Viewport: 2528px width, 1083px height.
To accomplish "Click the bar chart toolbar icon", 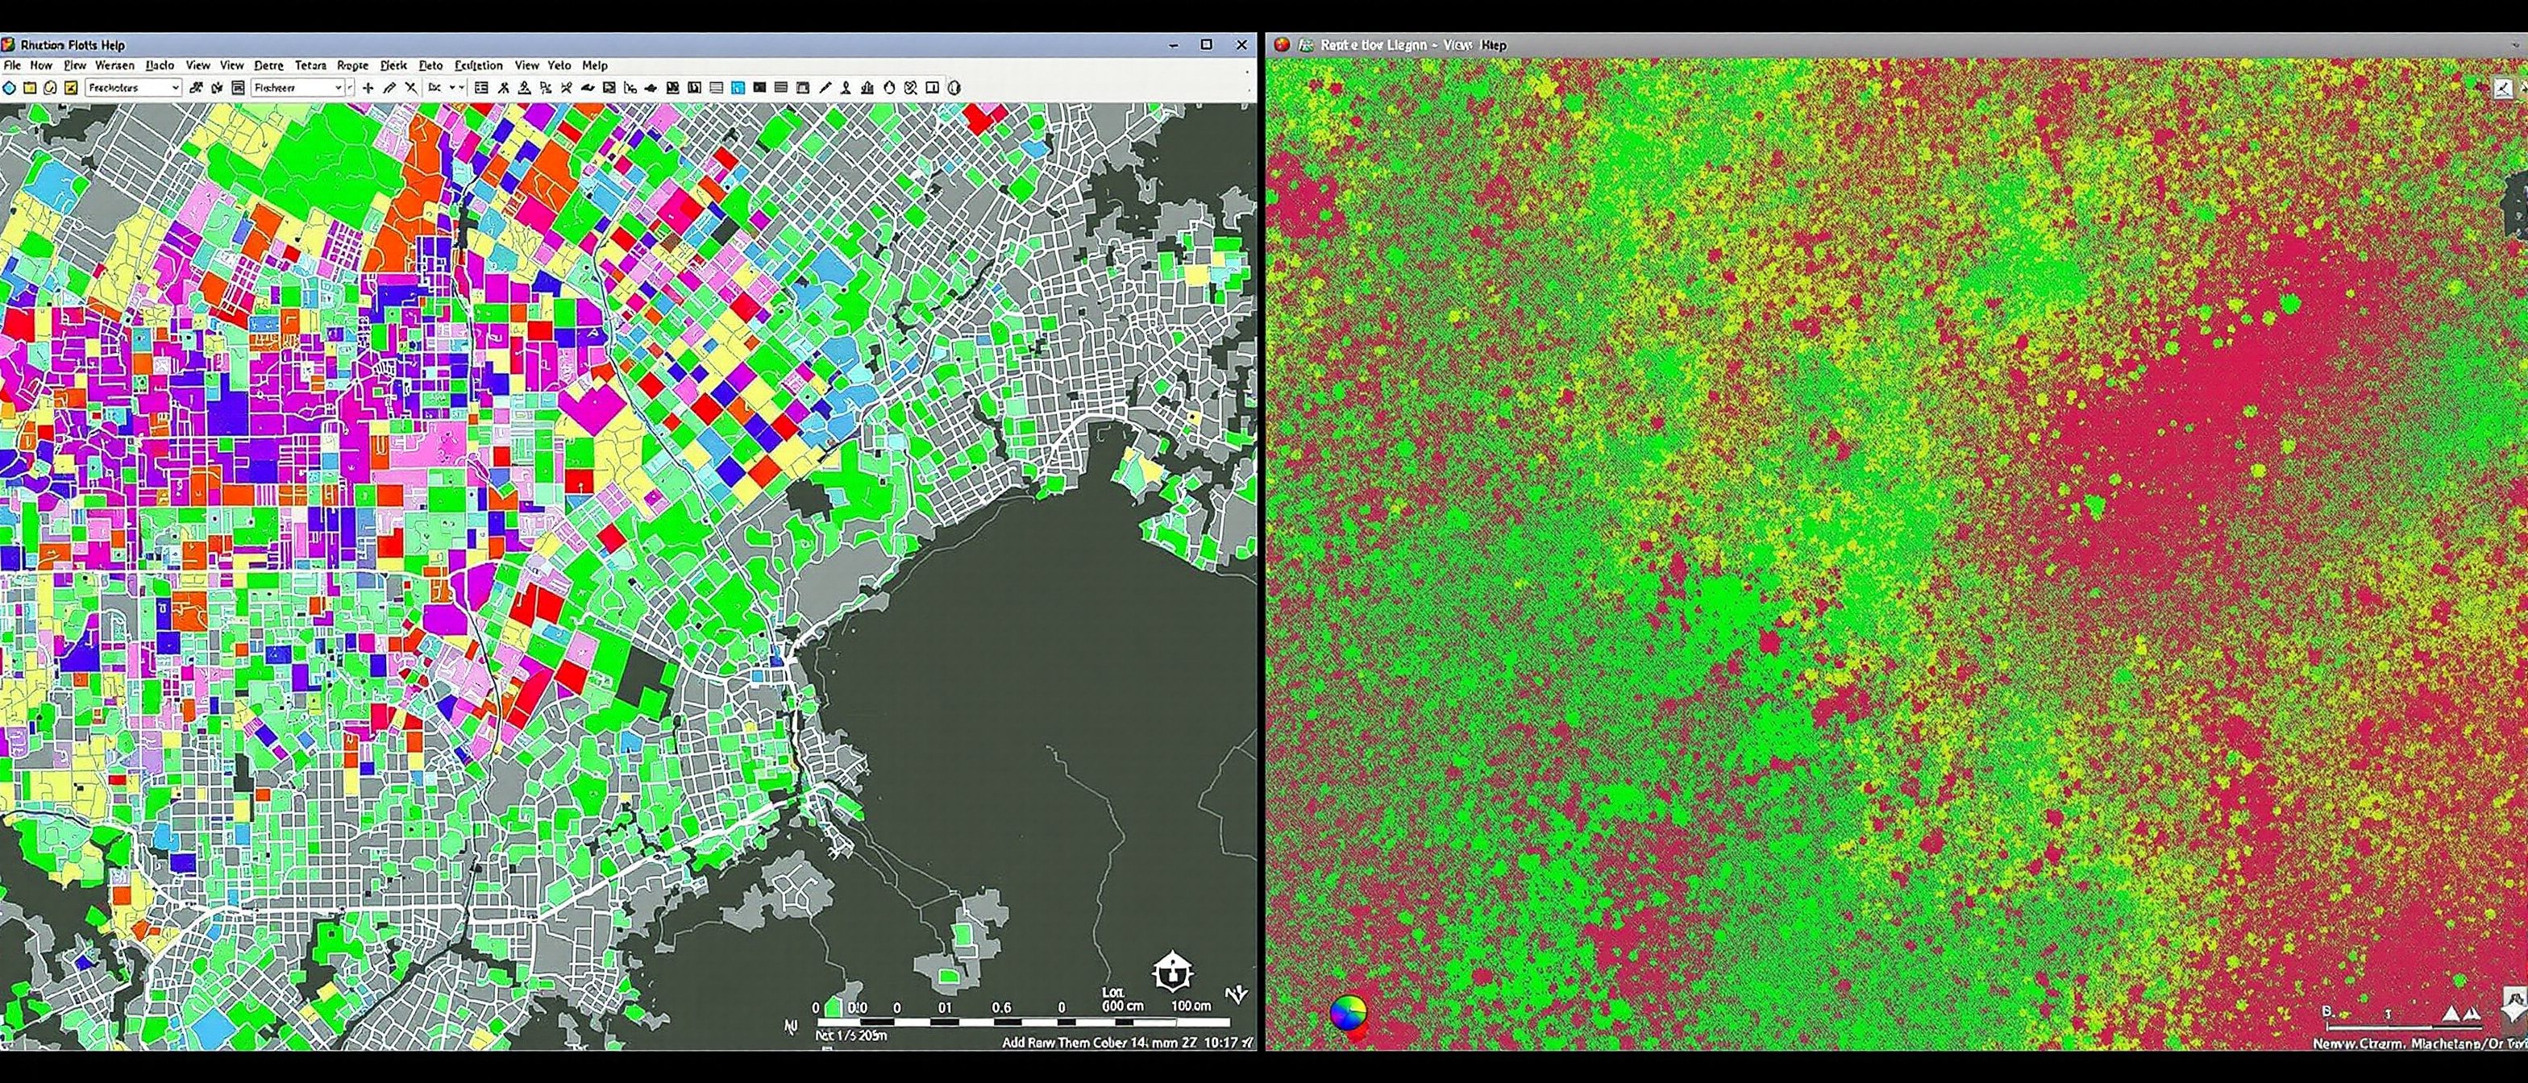I will [x=867, y=89].
